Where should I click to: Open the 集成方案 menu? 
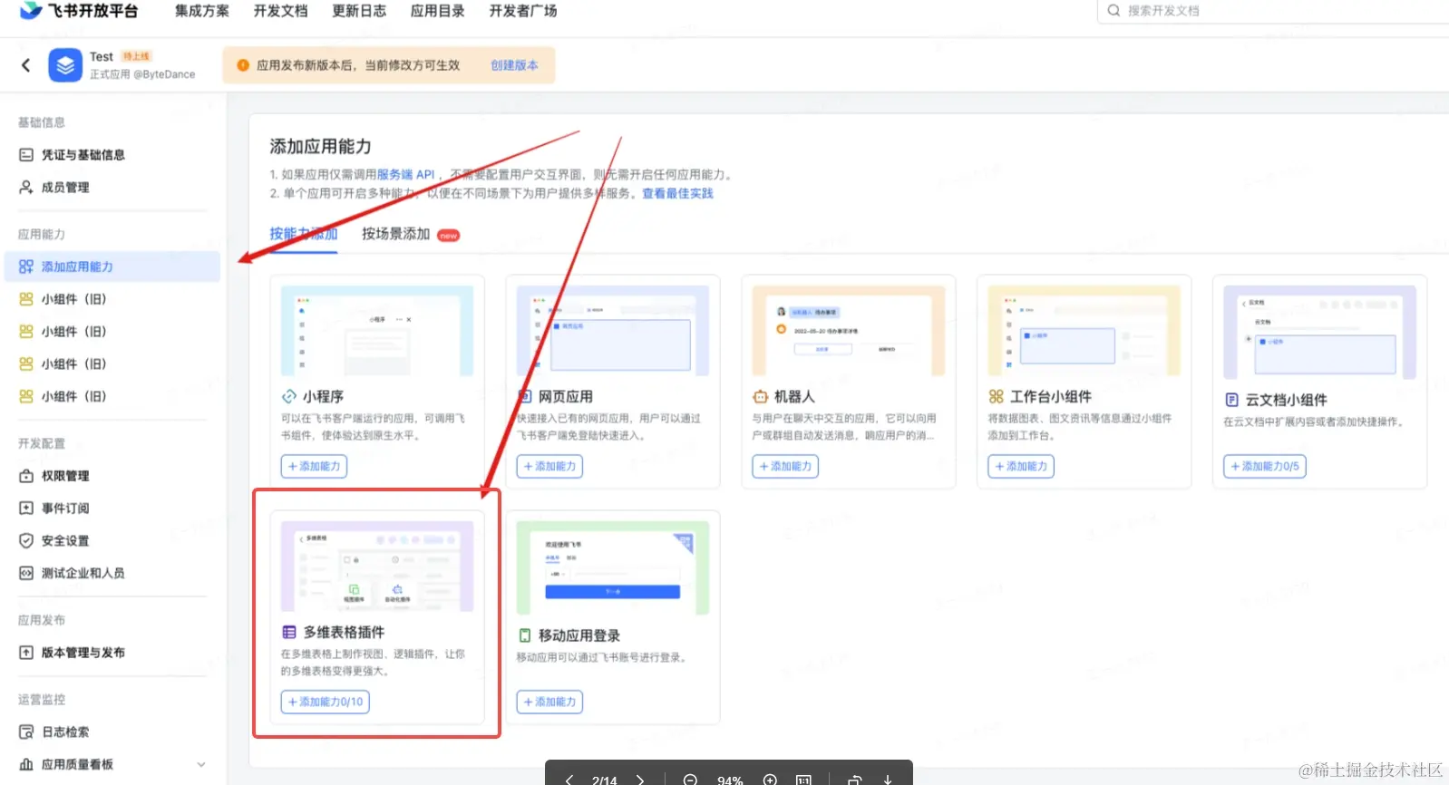coord(201,11)
